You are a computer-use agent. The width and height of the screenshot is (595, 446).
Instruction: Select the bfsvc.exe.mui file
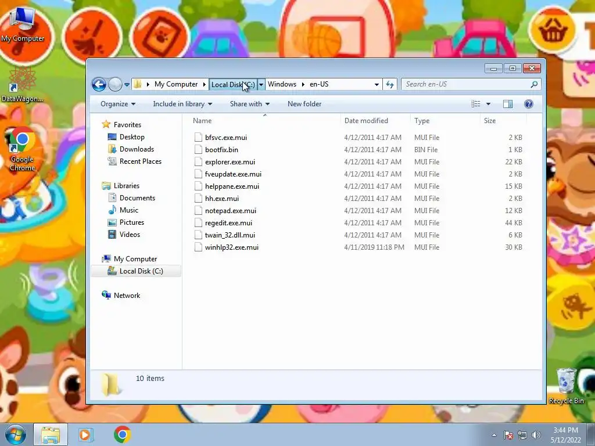226,138
